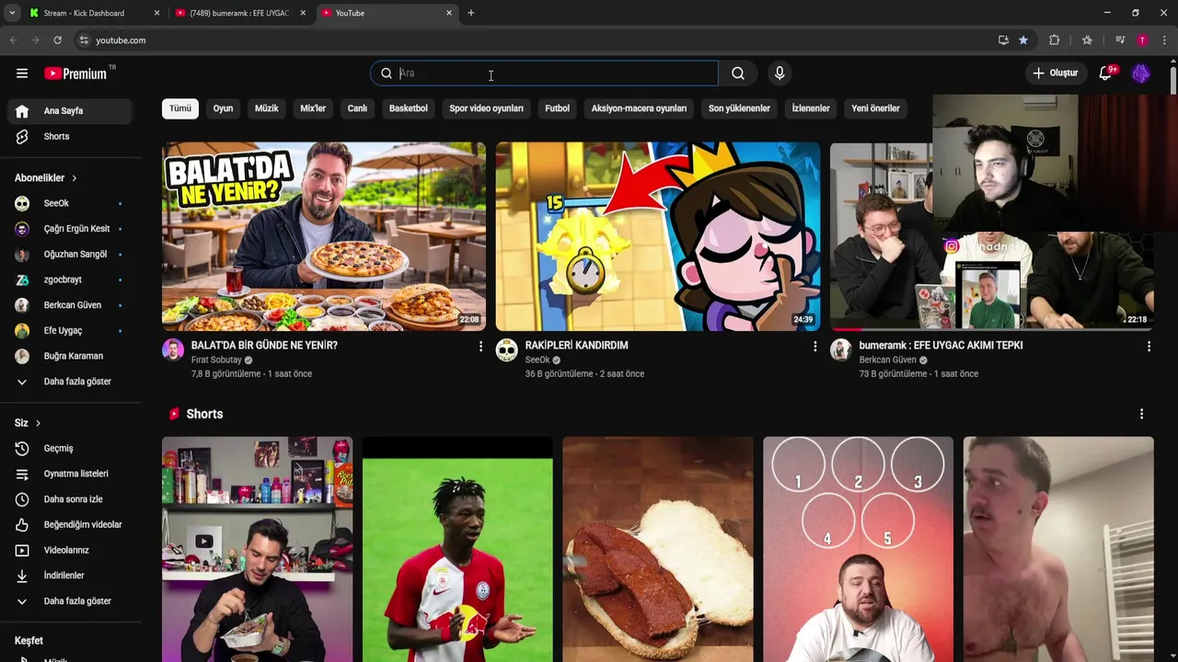This screenshot has width=1178, height=662.
Task: Select the Canlı filter chip
Action: 357,108
